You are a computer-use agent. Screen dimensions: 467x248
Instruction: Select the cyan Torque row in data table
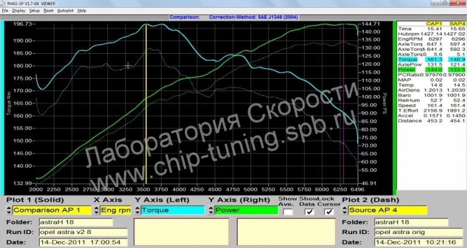[429, 60]
